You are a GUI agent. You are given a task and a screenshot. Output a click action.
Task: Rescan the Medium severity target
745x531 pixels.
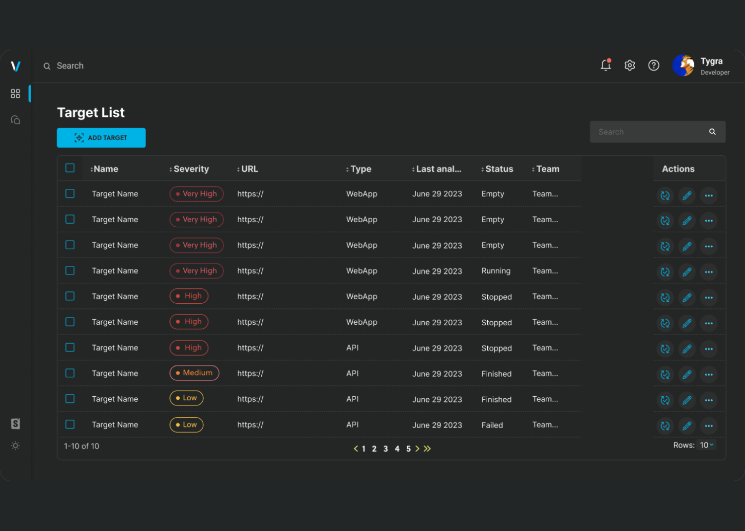coord(665,374)
